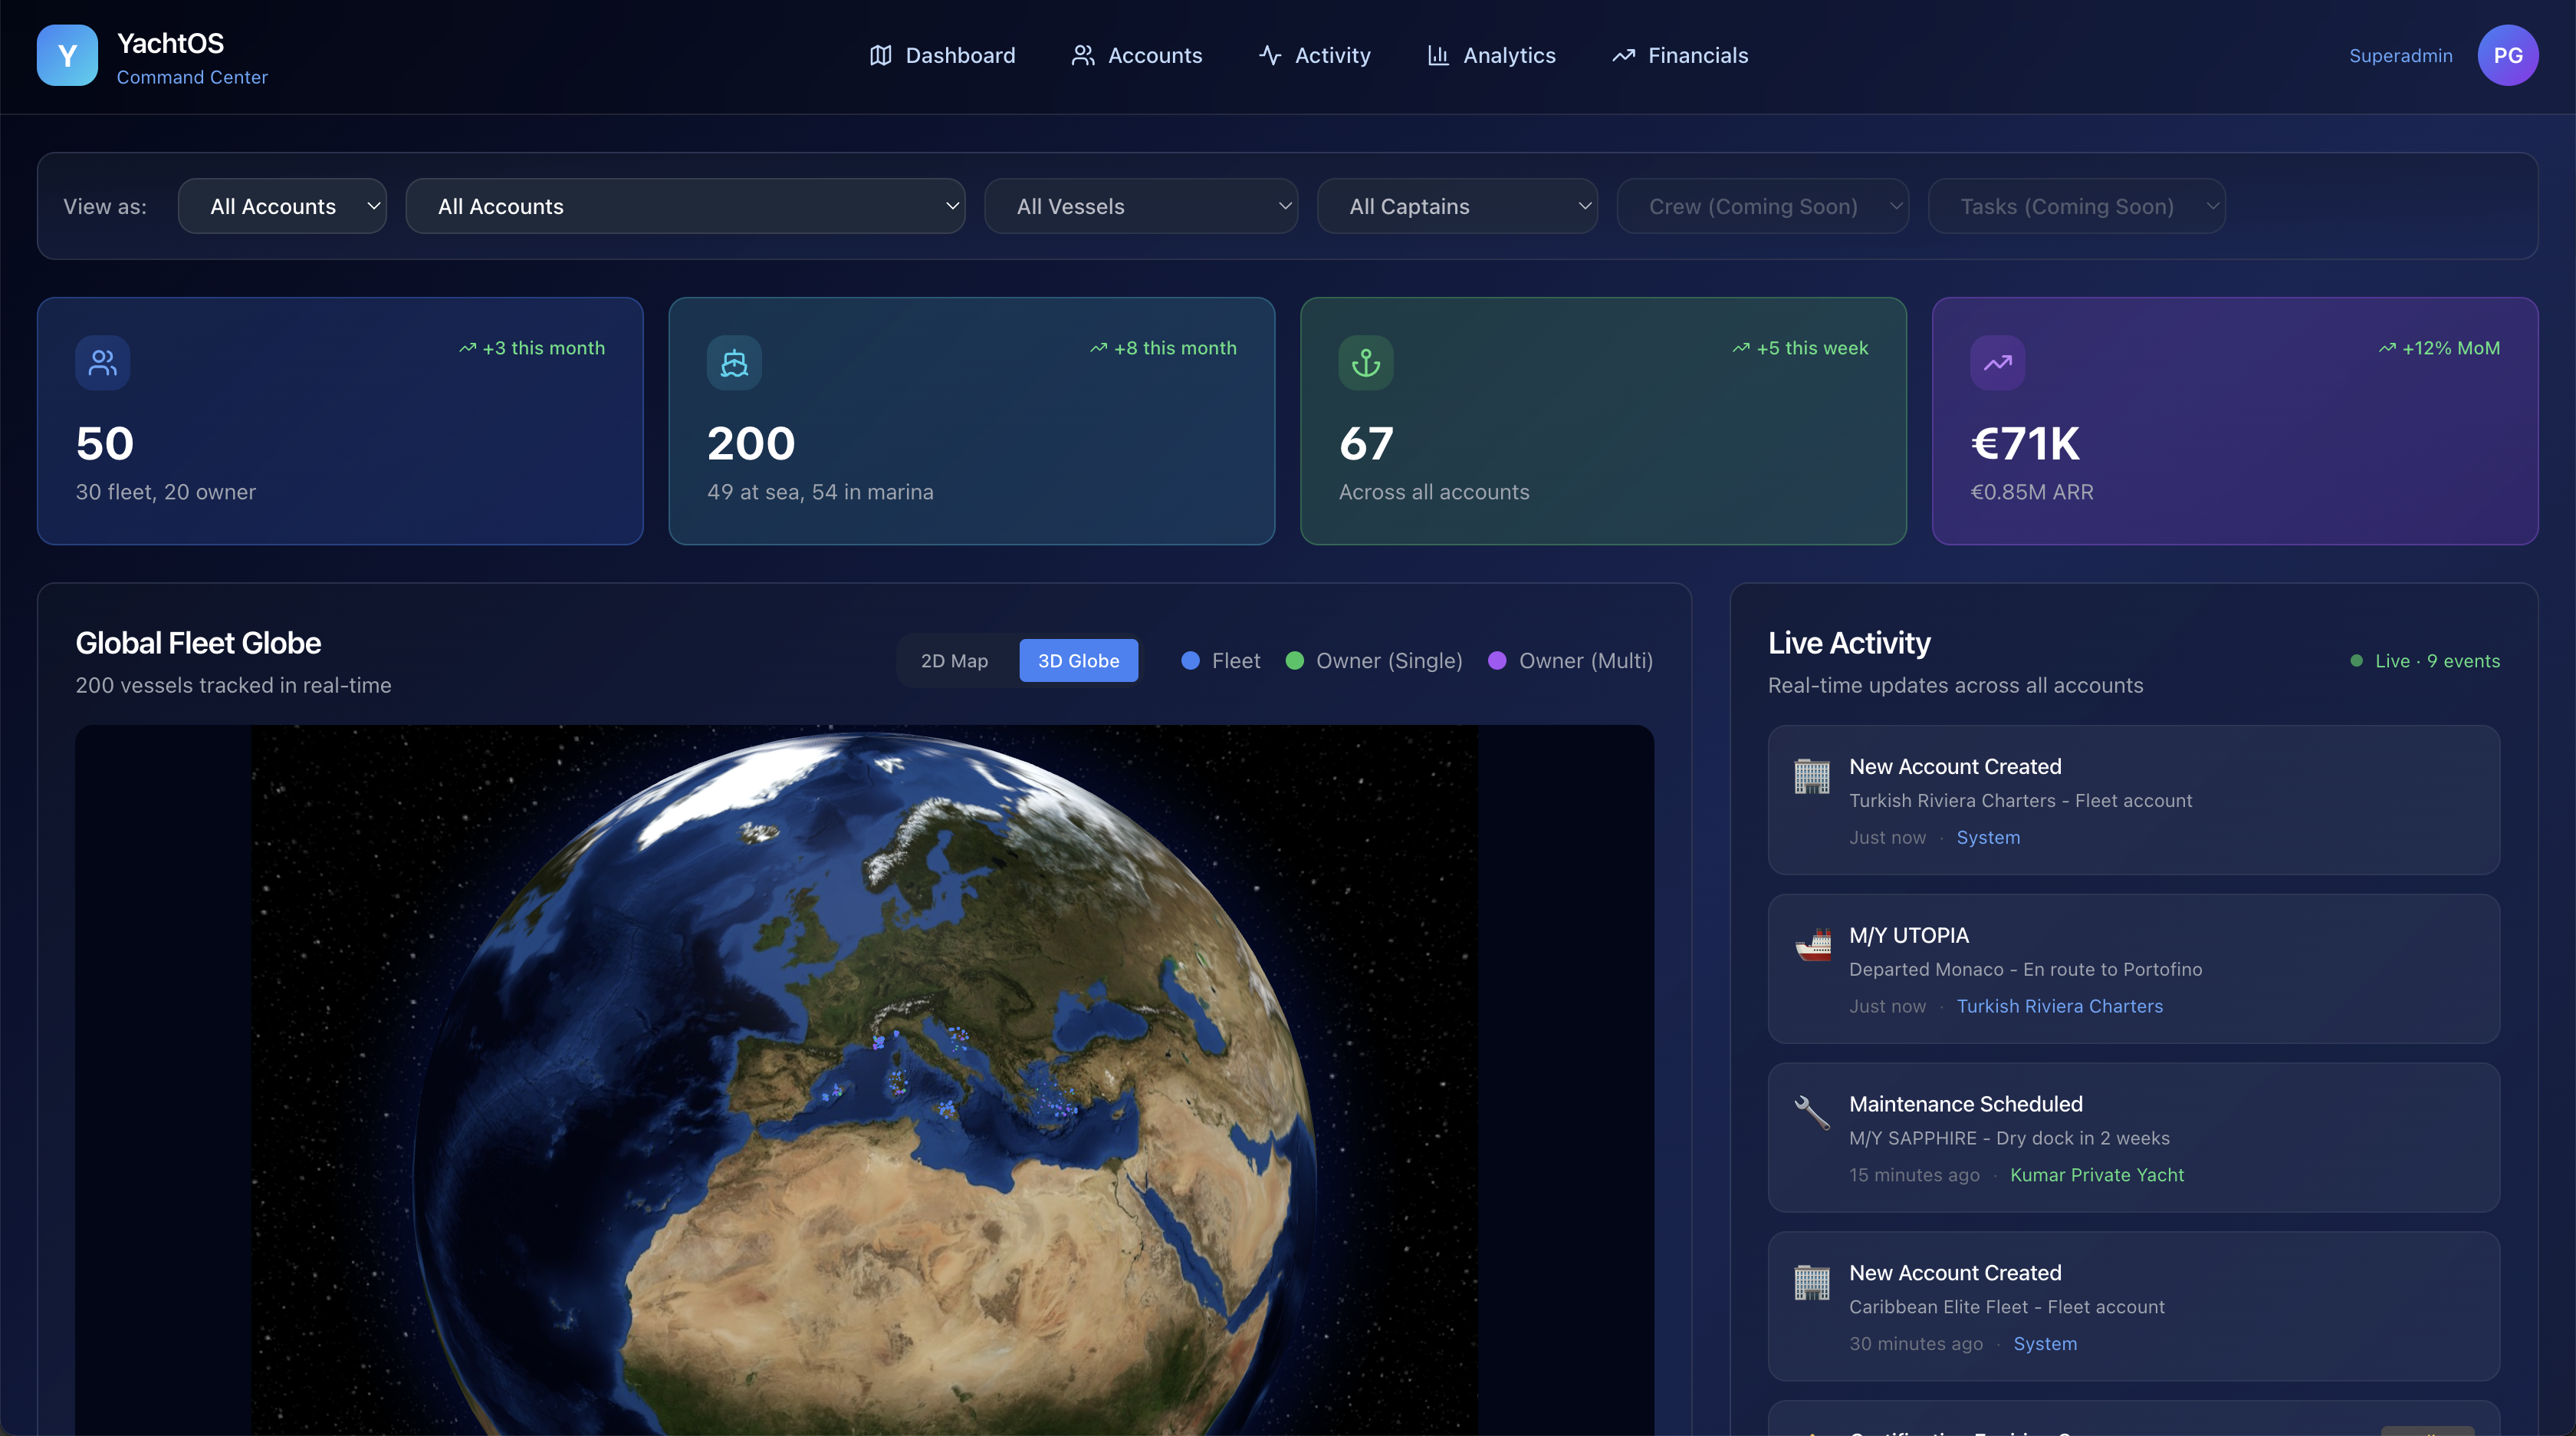This screenshot has width=2576, height=1436.
Task: Click the Turkish Riviera Charters link
Action: (x=2059, y=1006)
